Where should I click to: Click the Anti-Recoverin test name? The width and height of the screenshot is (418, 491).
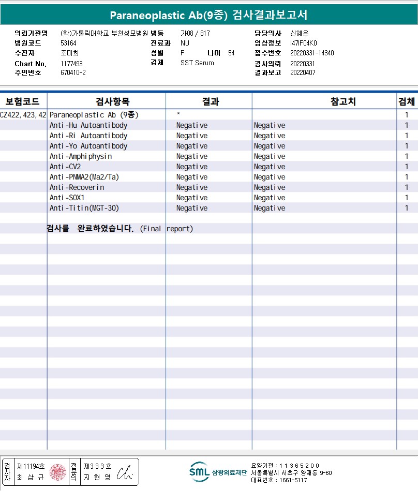[x=77, y=187]
